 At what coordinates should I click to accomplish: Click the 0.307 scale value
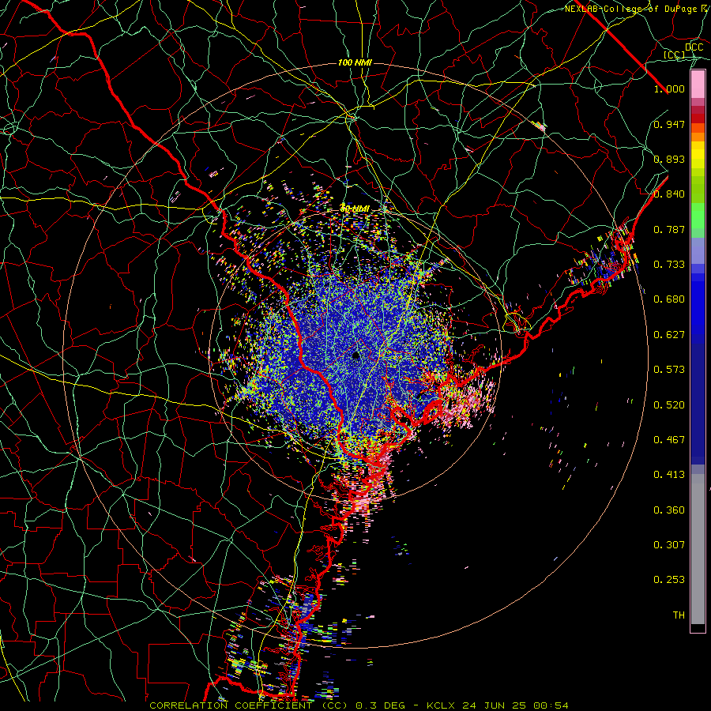(669, 545)
